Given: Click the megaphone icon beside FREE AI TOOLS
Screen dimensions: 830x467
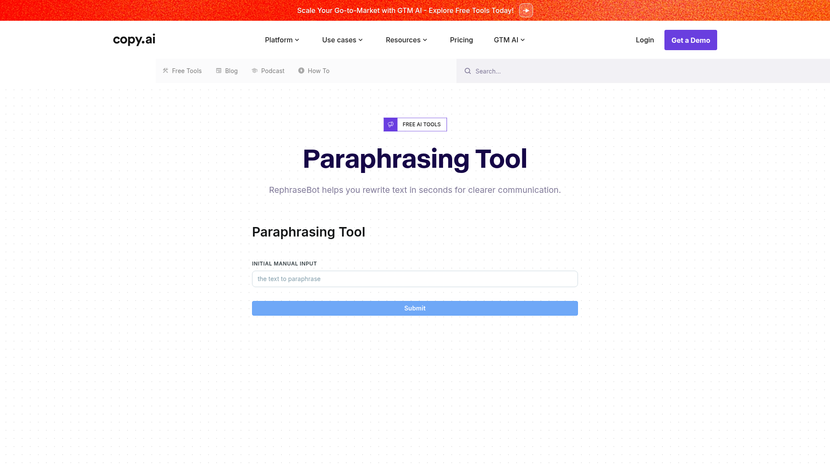Looking at the screenshot, I should tap(390, 125).
